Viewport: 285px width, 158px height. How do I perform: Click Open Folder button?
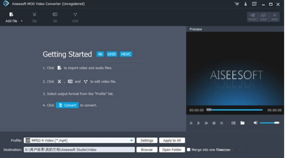[172, 150]
